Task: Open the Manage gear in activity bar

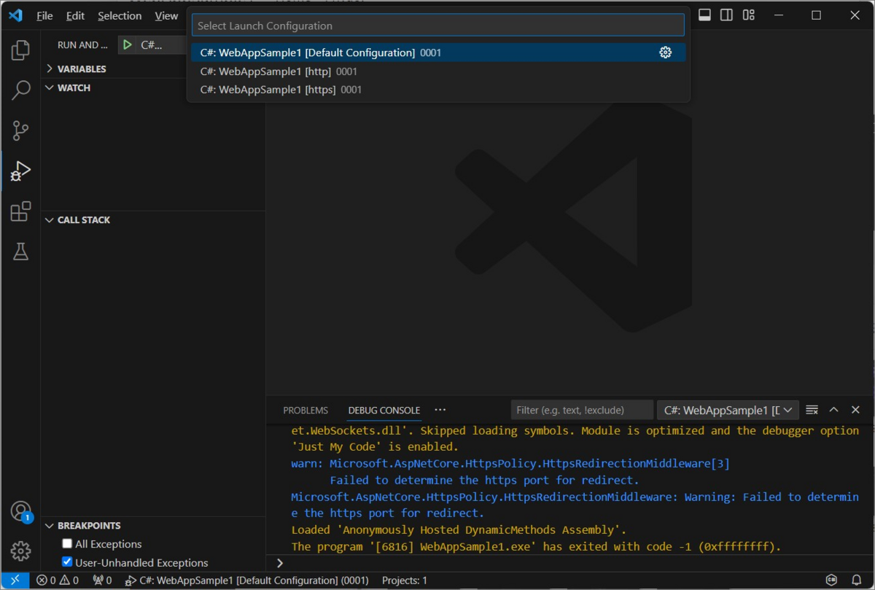Action: pos(20,551)
